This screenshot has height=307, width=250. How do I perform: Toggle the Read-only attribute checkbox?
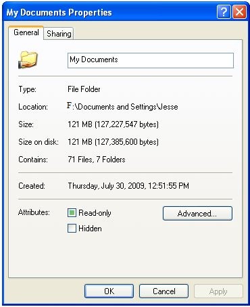72,213
